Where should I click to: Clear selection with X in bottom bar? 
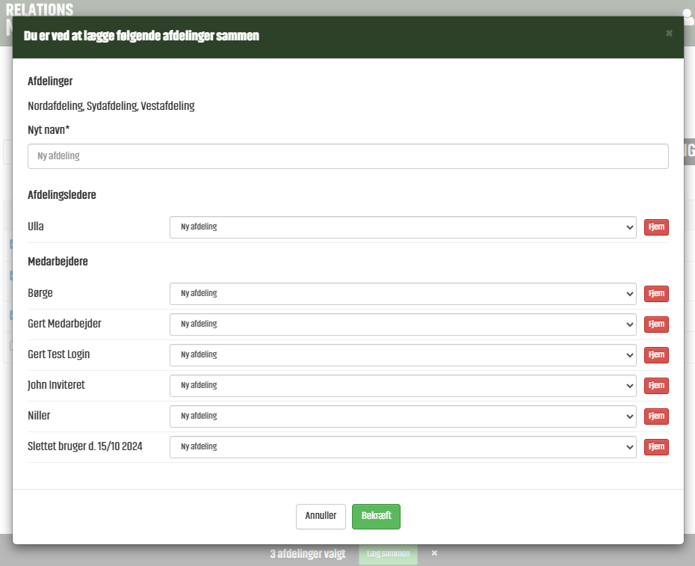pos(434,553)
